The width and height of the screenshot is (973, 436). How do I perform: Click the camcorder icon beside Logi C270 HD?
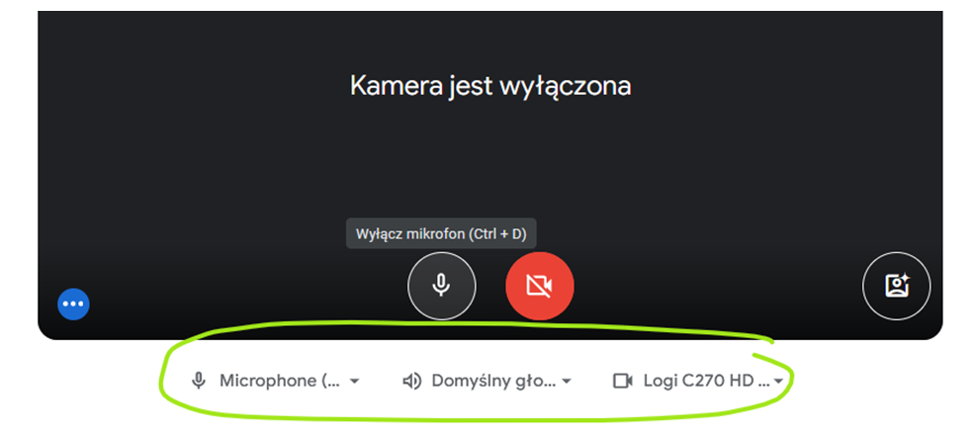[x=622, y=381]
